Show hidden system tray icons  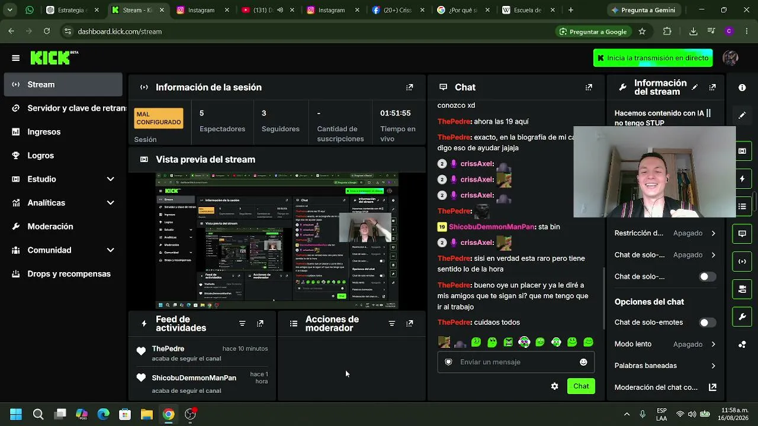(627, 414)
